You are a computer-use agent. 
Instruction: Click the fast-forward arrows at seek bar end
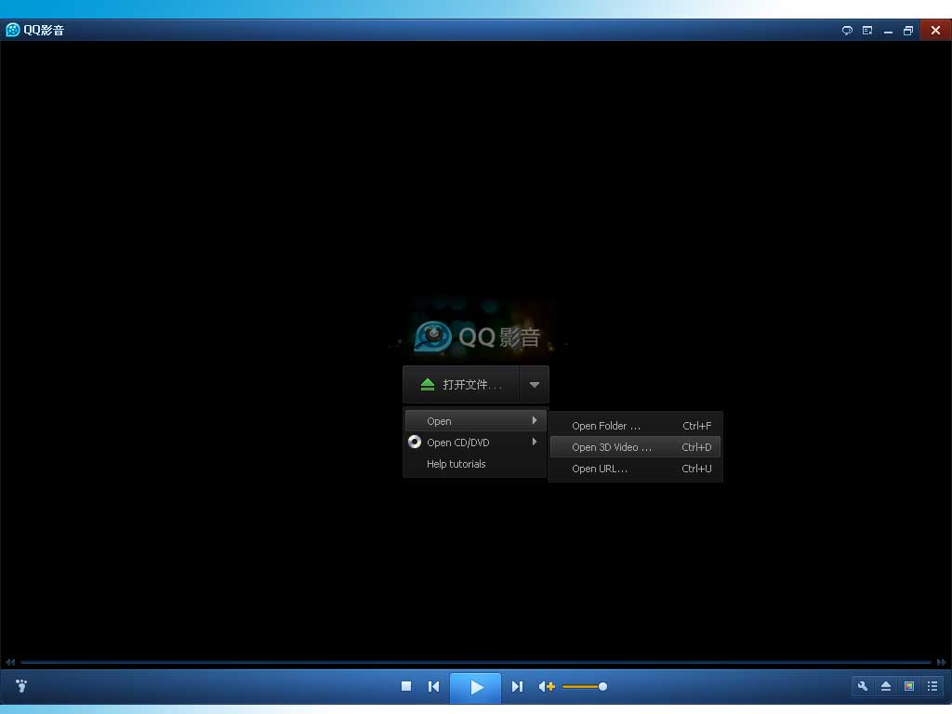pyautogui.click(x=941, y=662)
